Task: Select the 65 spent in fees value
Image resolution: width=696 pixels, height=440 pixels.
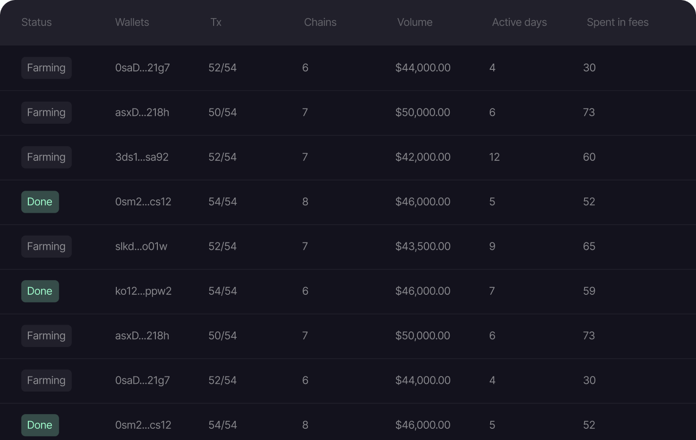Action: tap(589, 246)
